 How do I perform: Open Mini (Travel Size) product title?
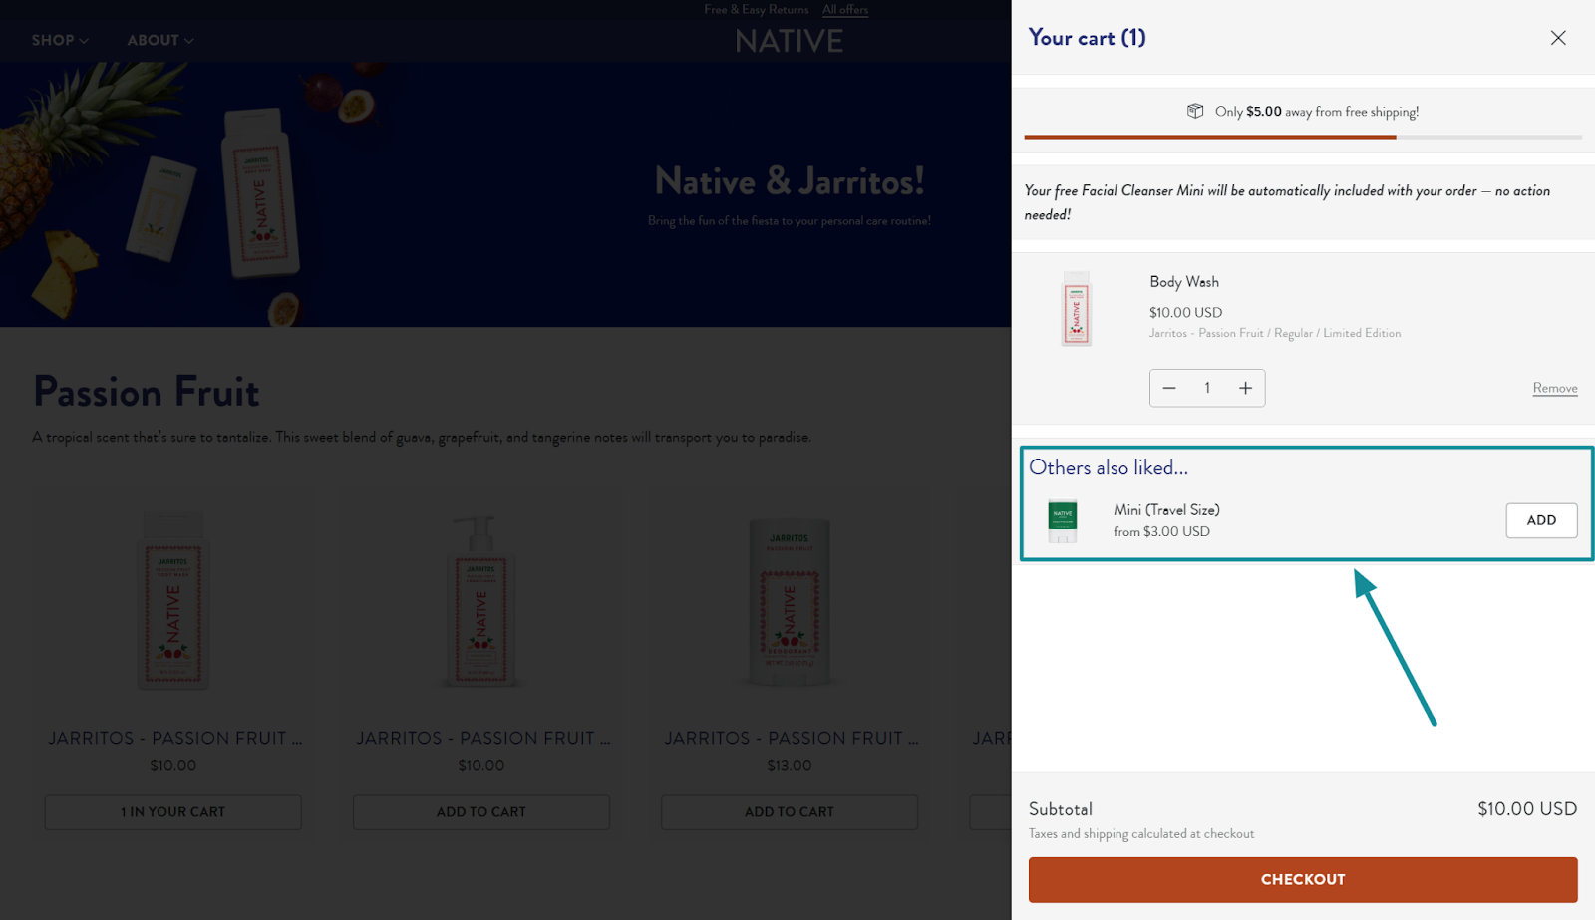click(1166, 509)
